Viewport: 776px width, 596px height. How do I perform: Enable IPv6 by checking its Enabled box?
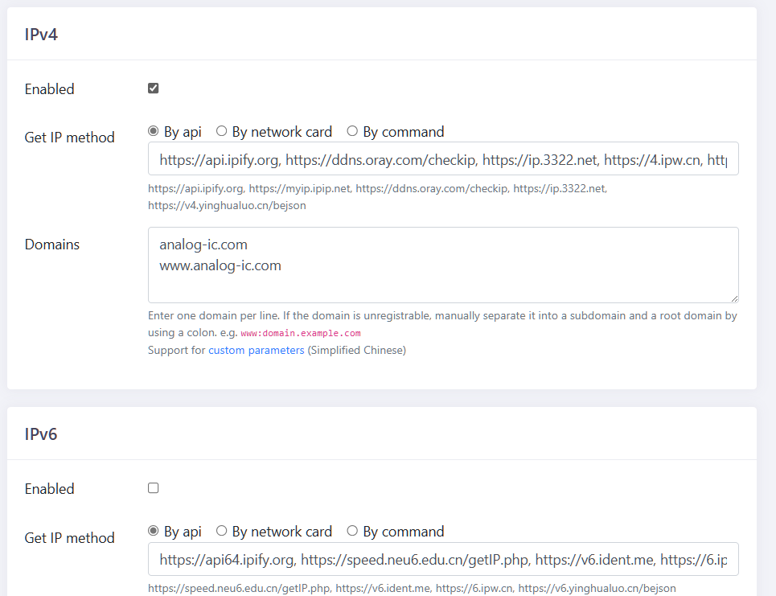(x=153, y=487)
